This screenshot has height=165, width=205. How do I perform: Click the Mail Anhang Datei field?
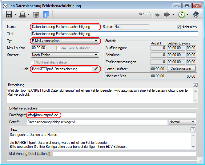pos(124,154)
